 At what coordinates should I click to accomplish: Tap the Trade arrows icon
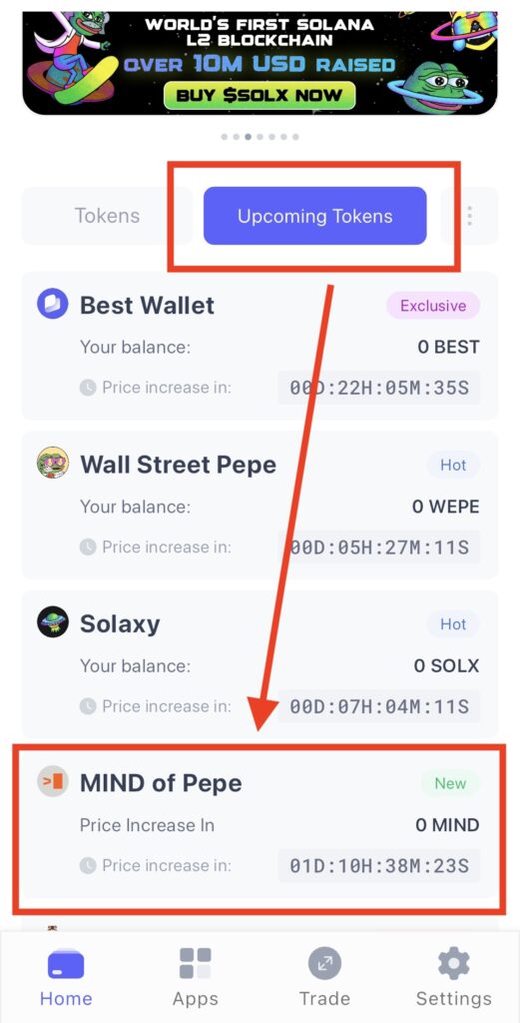[324, 963]
